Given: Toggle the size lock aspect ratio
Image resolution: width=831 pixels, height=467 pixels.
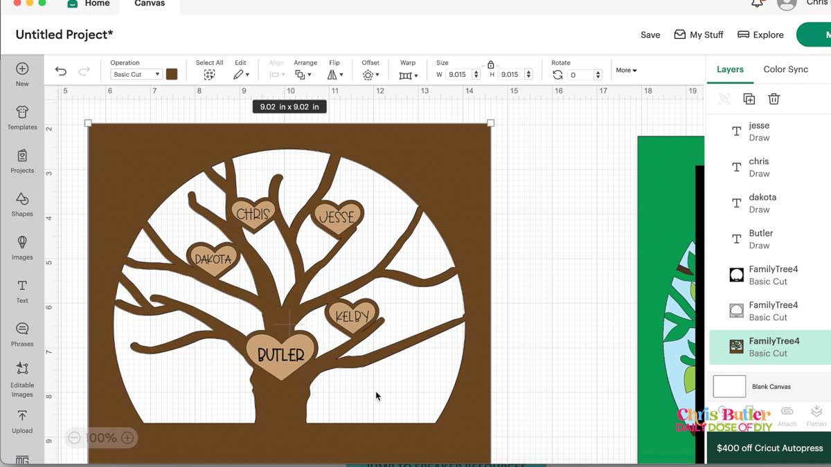Looking at the screenshot, I should 490,64.
